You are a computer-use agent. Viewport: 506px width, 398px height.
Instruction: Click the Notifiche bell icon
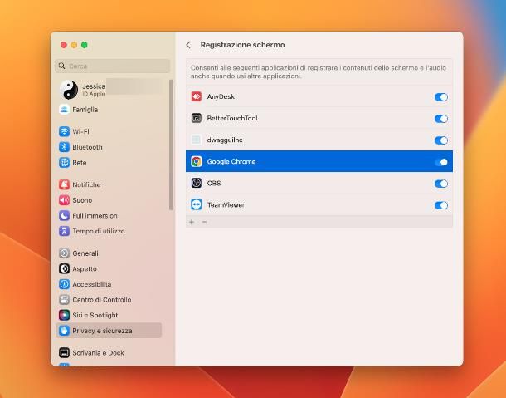coord(64,184)
